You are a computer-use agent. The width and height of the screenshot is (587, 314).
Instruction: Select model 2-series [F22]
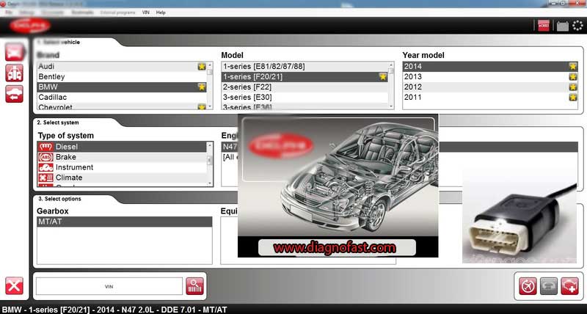pyautogui.click(x=305, y=87)
